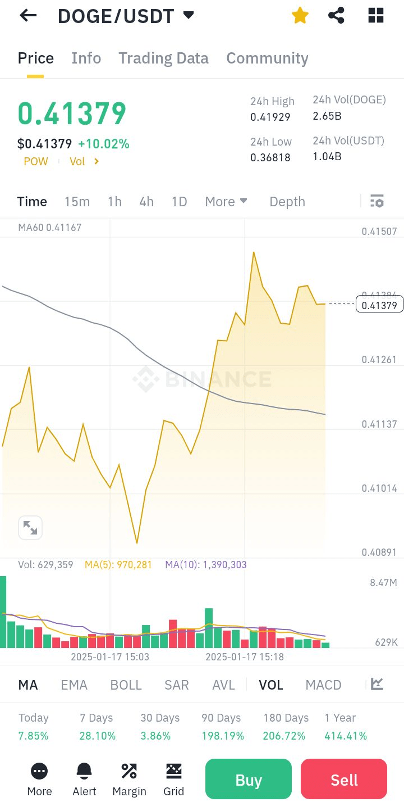Open the More options icon at bottom
The height and width of the screenshot is (802, 404).
point(39,771)
